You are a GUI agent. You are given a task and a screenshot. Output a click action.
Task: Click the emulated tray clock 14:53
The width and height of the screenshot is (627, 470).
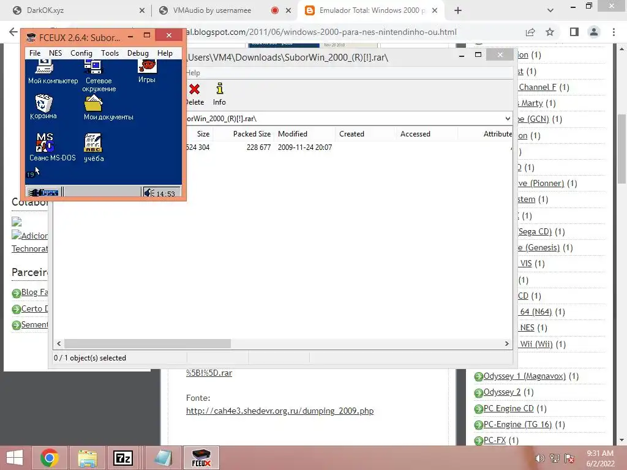(x=165, y=194)
